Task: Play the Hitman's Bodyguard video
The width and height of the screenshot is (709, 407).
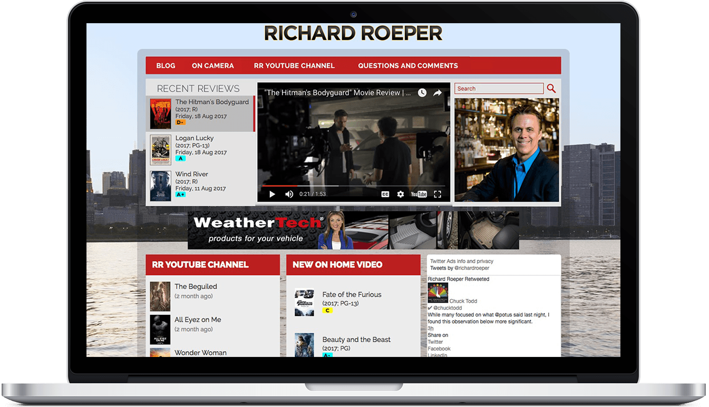Action: coord(272,194)
